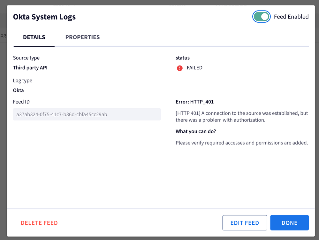Click the Okta log type value
This screenshot has height=240, width=319.
point(18,90)
